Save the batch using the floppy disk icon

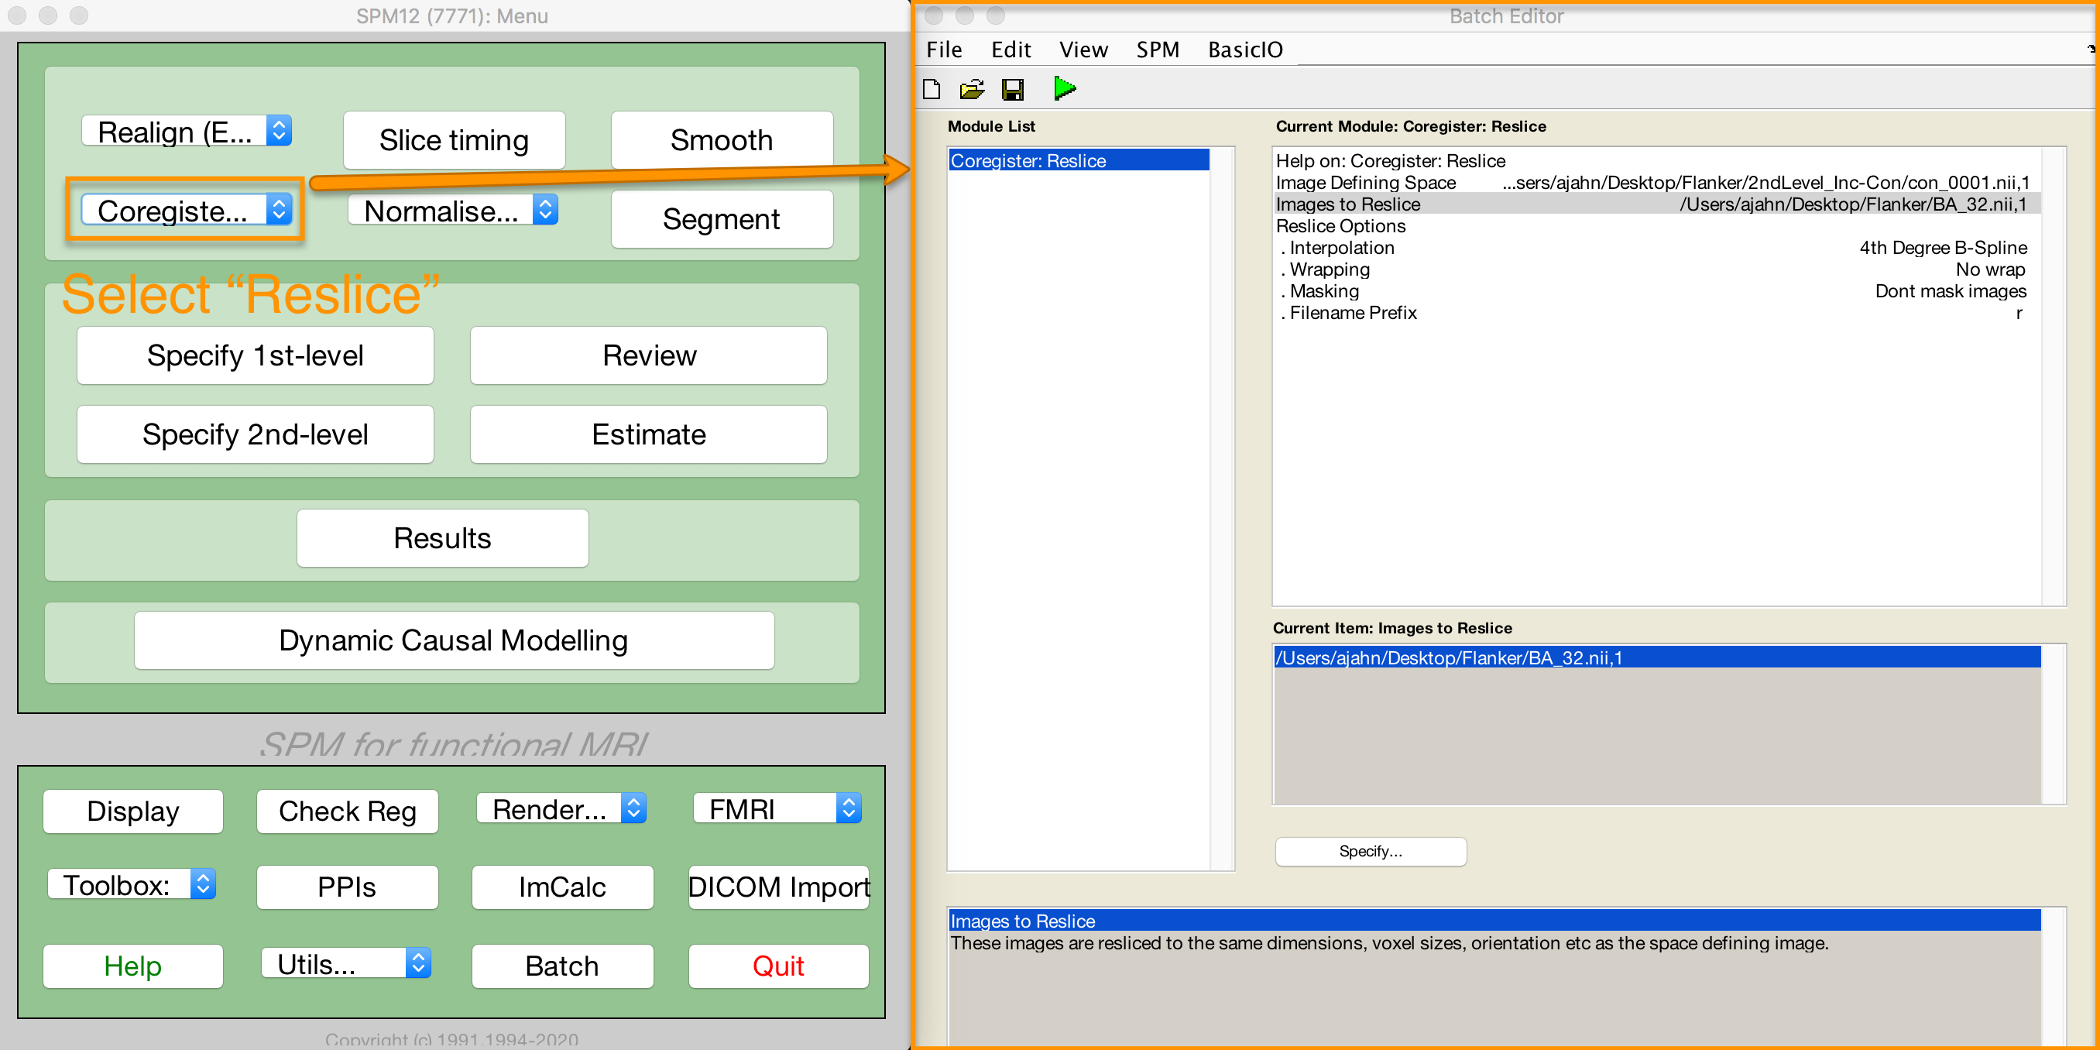tap(1013, 89)
